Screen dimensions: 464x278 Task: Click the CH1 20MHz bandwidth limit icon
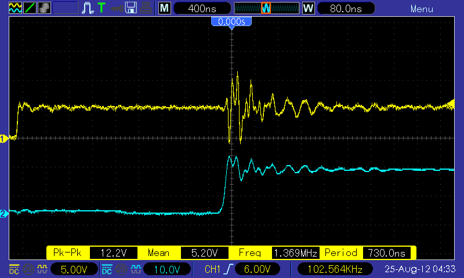pyautogui.click(x=28, y=269)
